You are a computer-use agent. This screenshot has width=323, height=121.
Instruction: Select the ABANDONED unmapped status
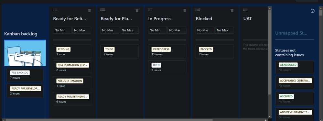click(295, 67)
